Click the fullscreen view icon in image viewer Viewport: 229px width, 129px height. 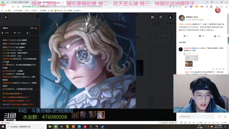(x=152, y=17)
